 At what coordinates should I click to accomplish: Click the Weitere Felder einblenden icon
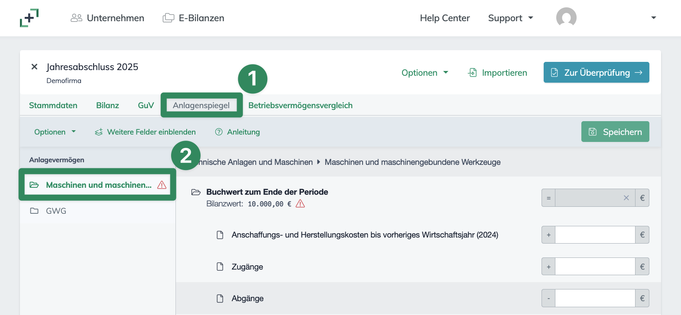tap(99, 132)
